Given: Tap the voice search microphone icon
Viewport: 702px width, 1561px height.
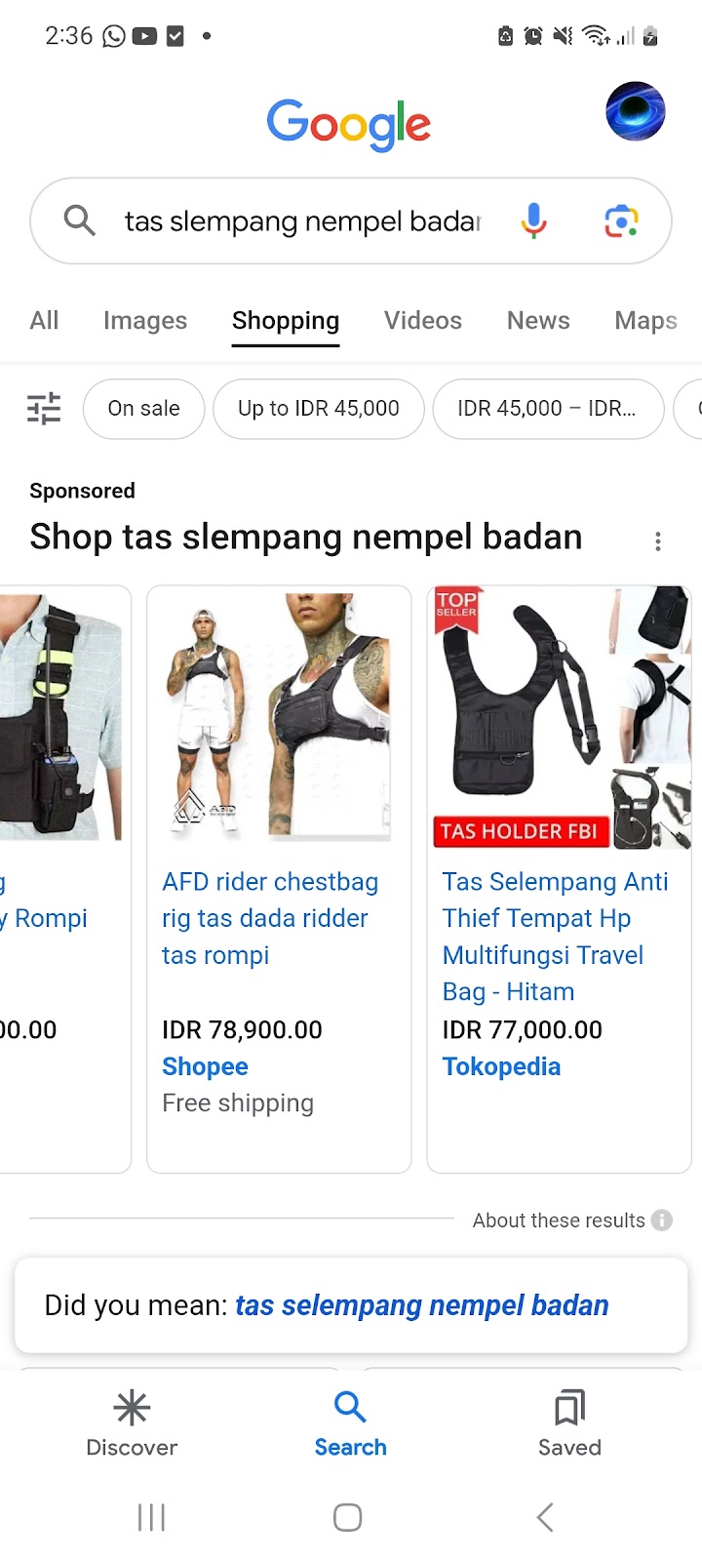Looking at the screenshot, I should click(533, 221).
